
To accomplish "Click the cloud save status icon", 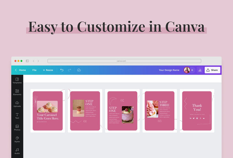I will pyautogui.click(x=79, y=70).
